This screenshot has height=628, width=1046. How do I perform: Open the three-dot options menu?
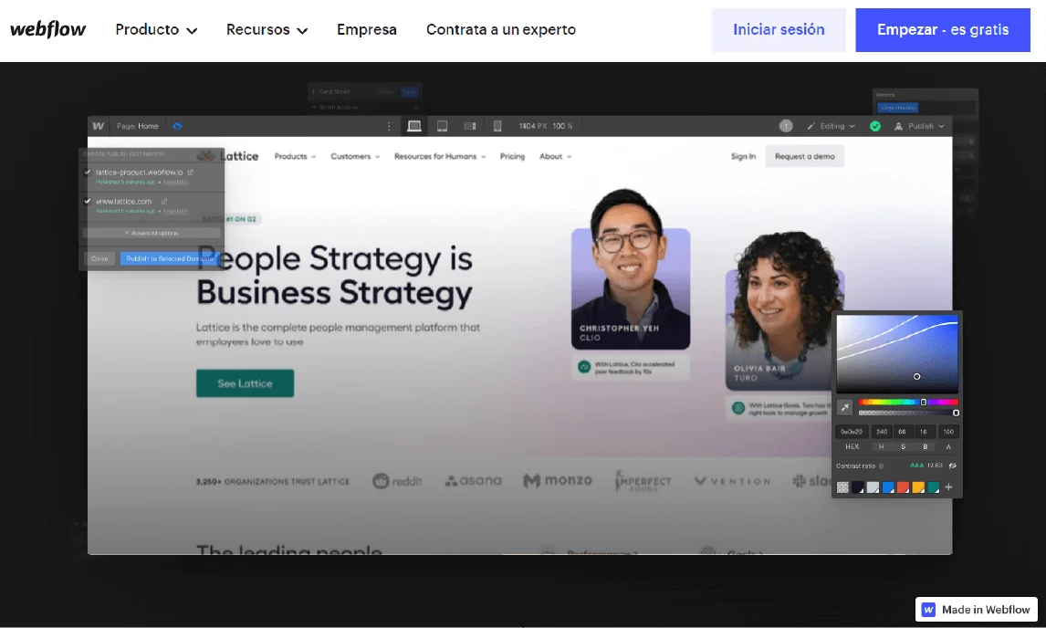[389, 126]
